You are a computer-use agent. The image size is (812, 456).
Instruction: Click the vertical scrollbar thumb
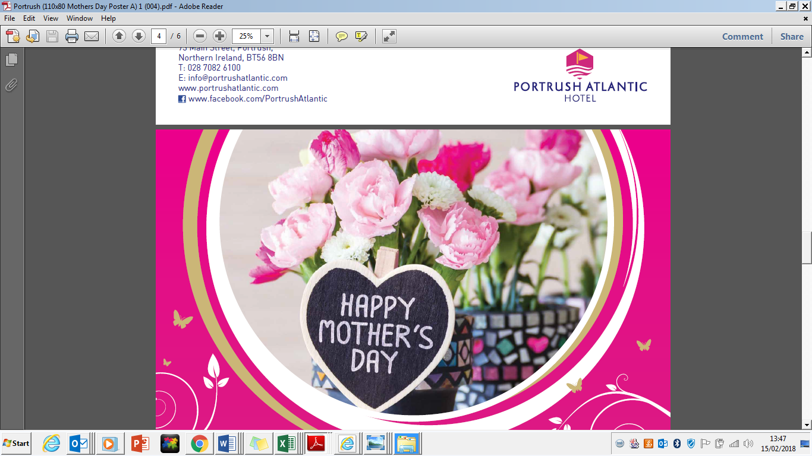(807, 248)
